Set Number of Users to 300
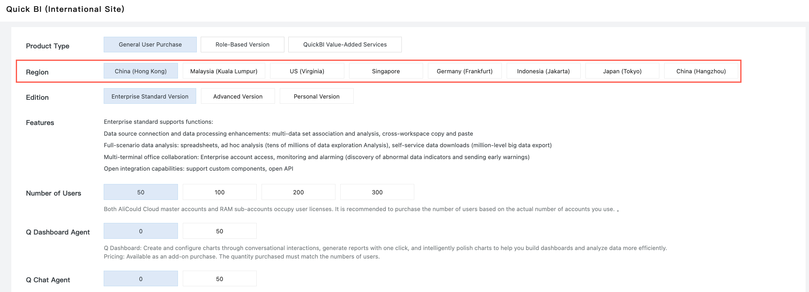This screenshot has width=809, height=292. (x=377, y=192)
